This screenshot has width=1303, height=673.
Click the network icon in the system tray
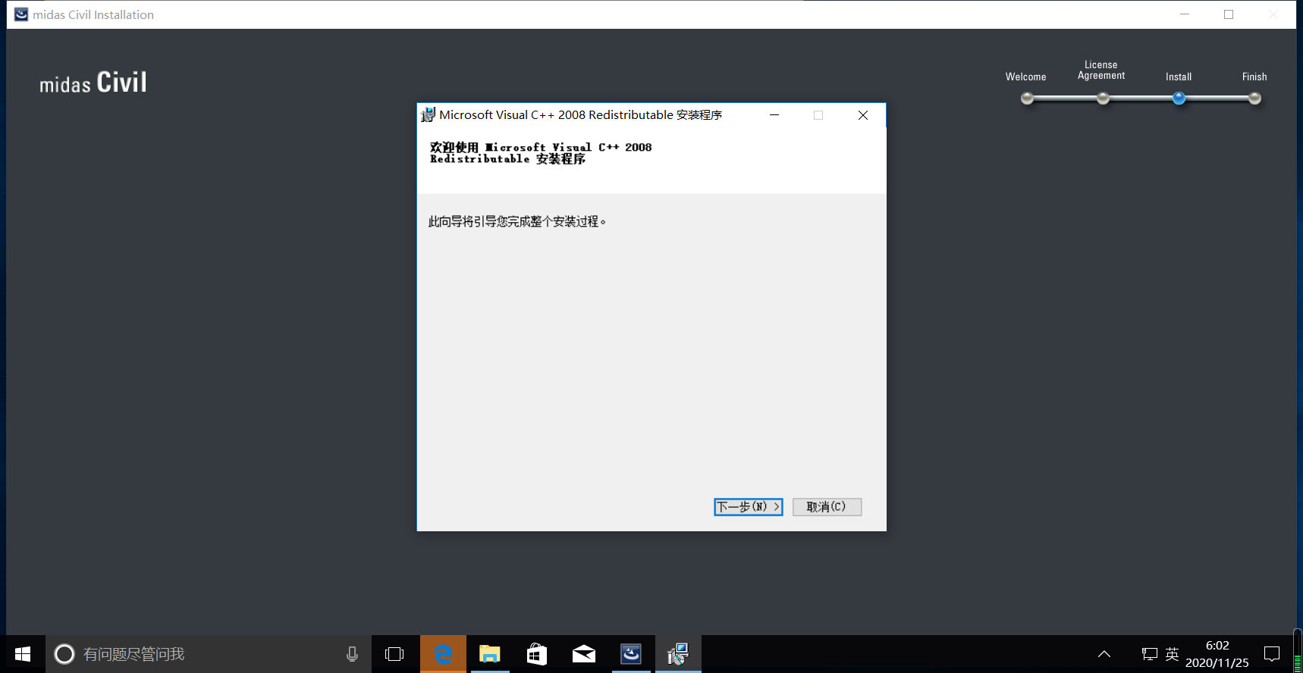(1150, 654)
